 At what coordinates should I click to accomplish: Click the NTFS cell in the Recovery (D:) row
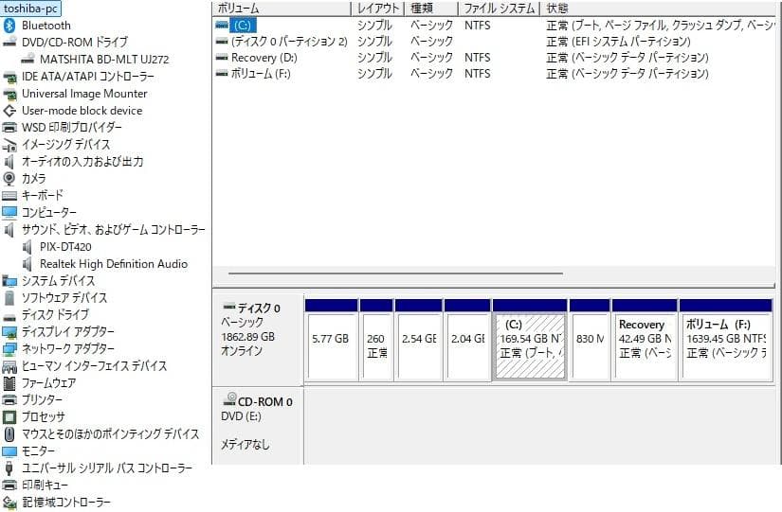[x=478, y=58]
